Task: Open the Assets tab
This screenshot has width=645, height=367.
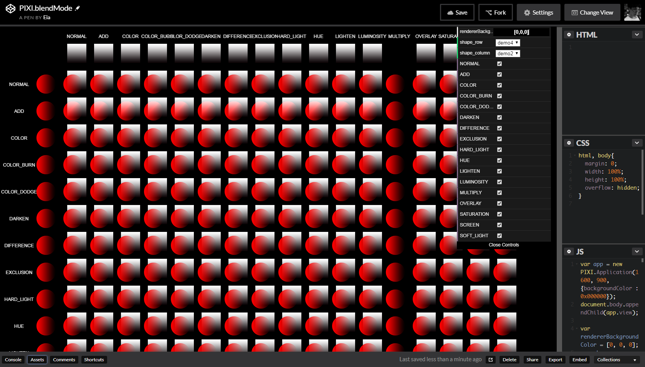Action: (37, 360)
